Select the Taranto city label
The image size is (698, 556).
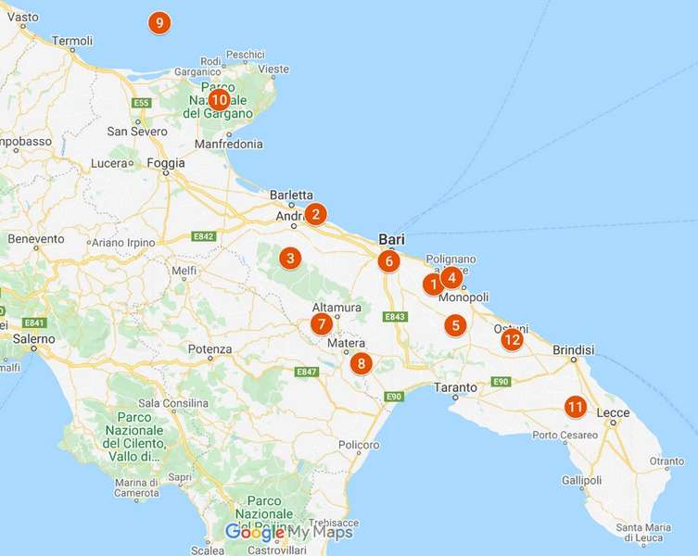coord(455,387)
